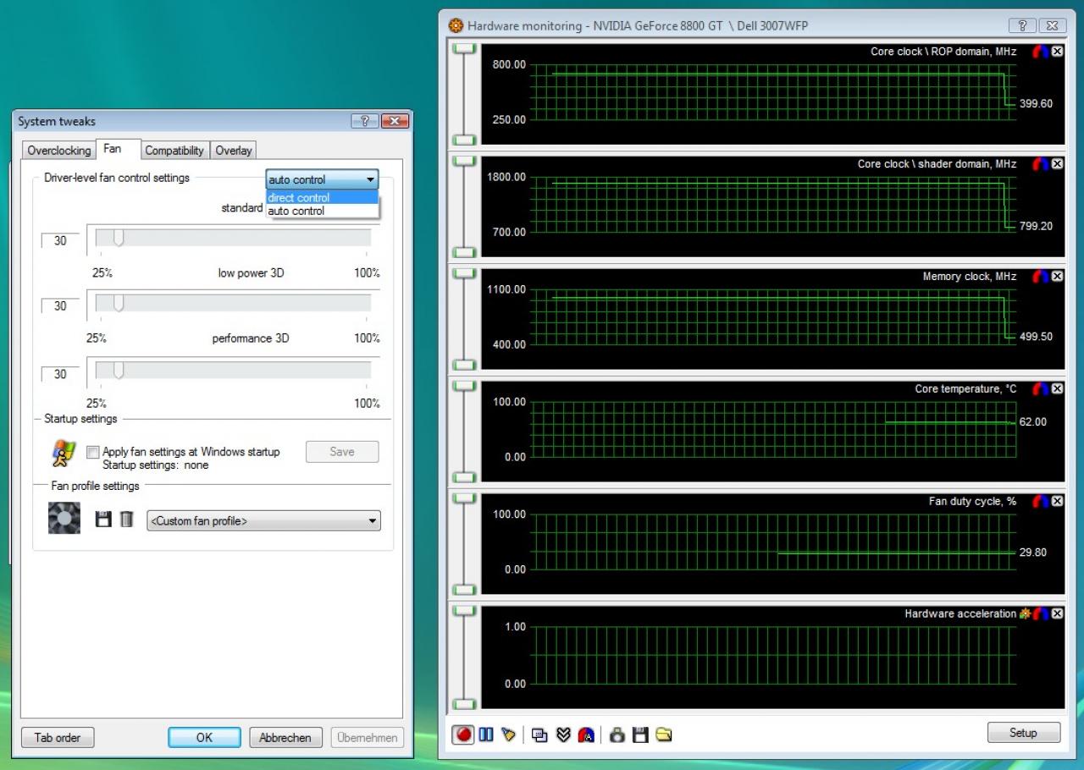Click the help button in System tweaks title bar
This screenshot has width=1084, height=770.
[x=365, y=122]
